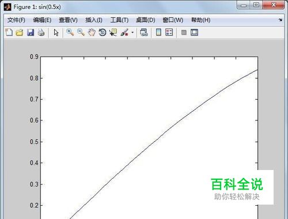
Task: Click the New Figure icon
Action: [x=9, y=32]
